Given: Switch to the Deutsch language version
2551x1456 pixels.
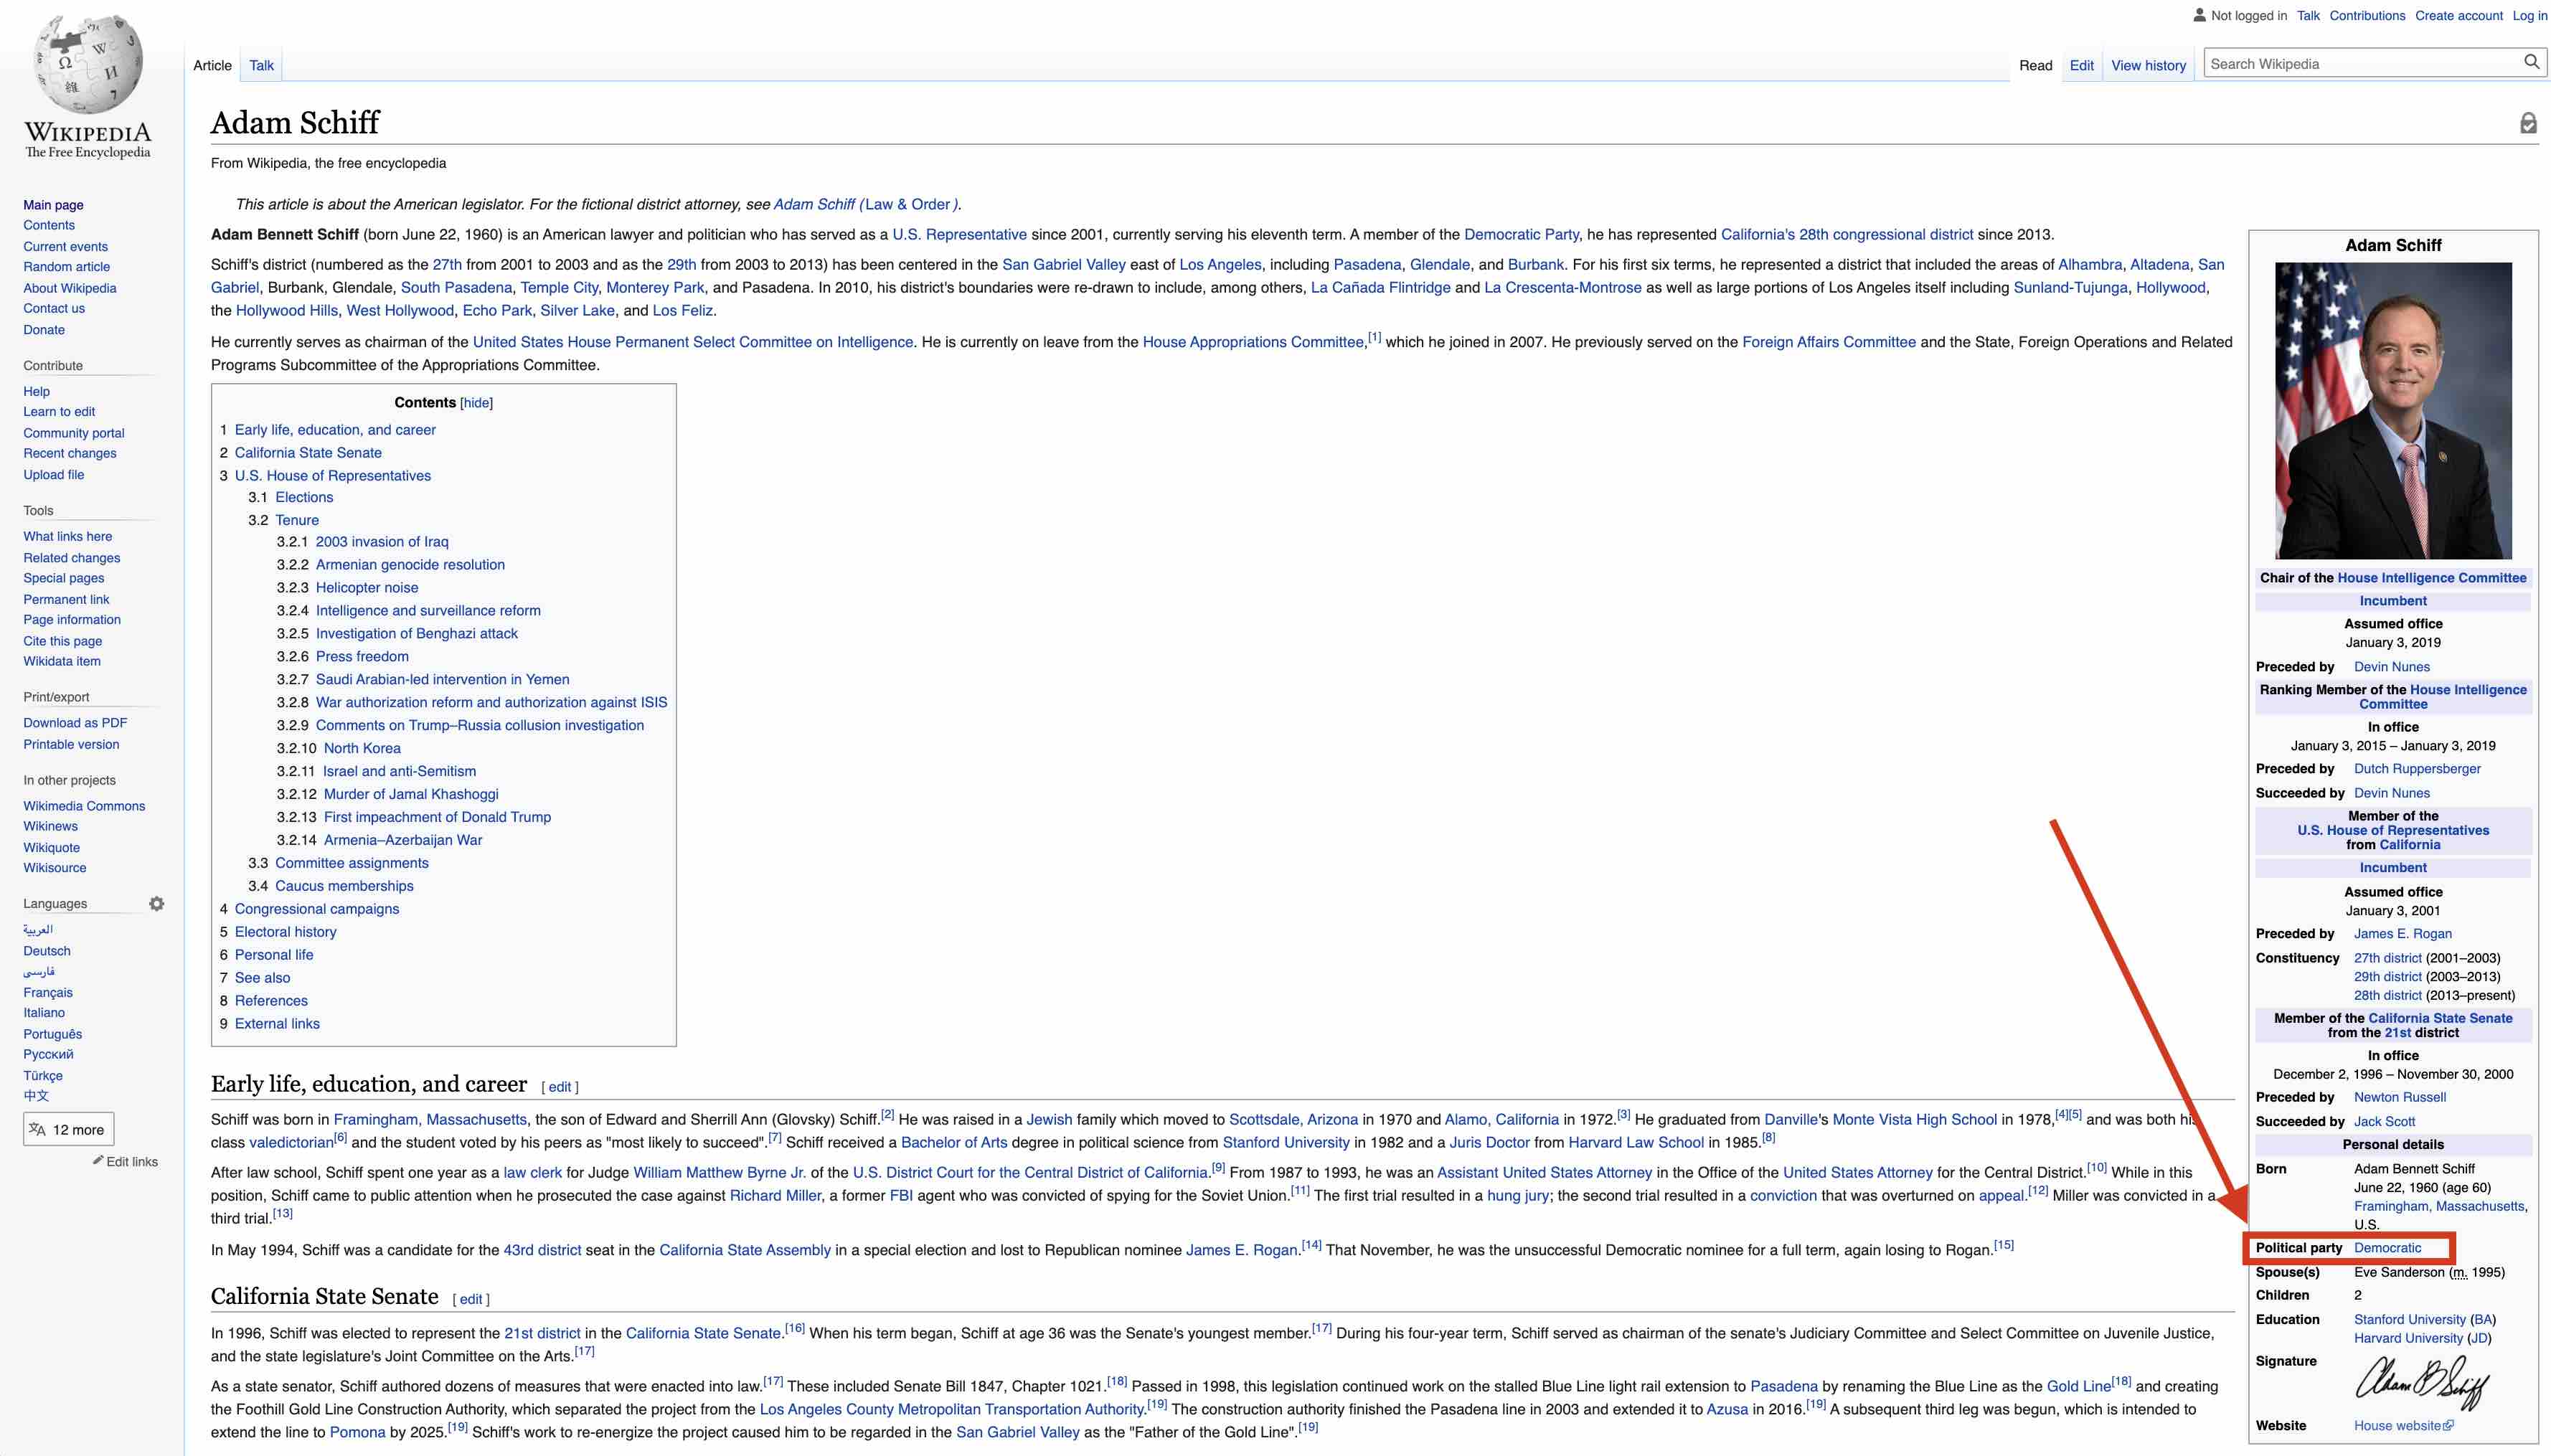Looking at the screenshot, I should coord(46,950).
